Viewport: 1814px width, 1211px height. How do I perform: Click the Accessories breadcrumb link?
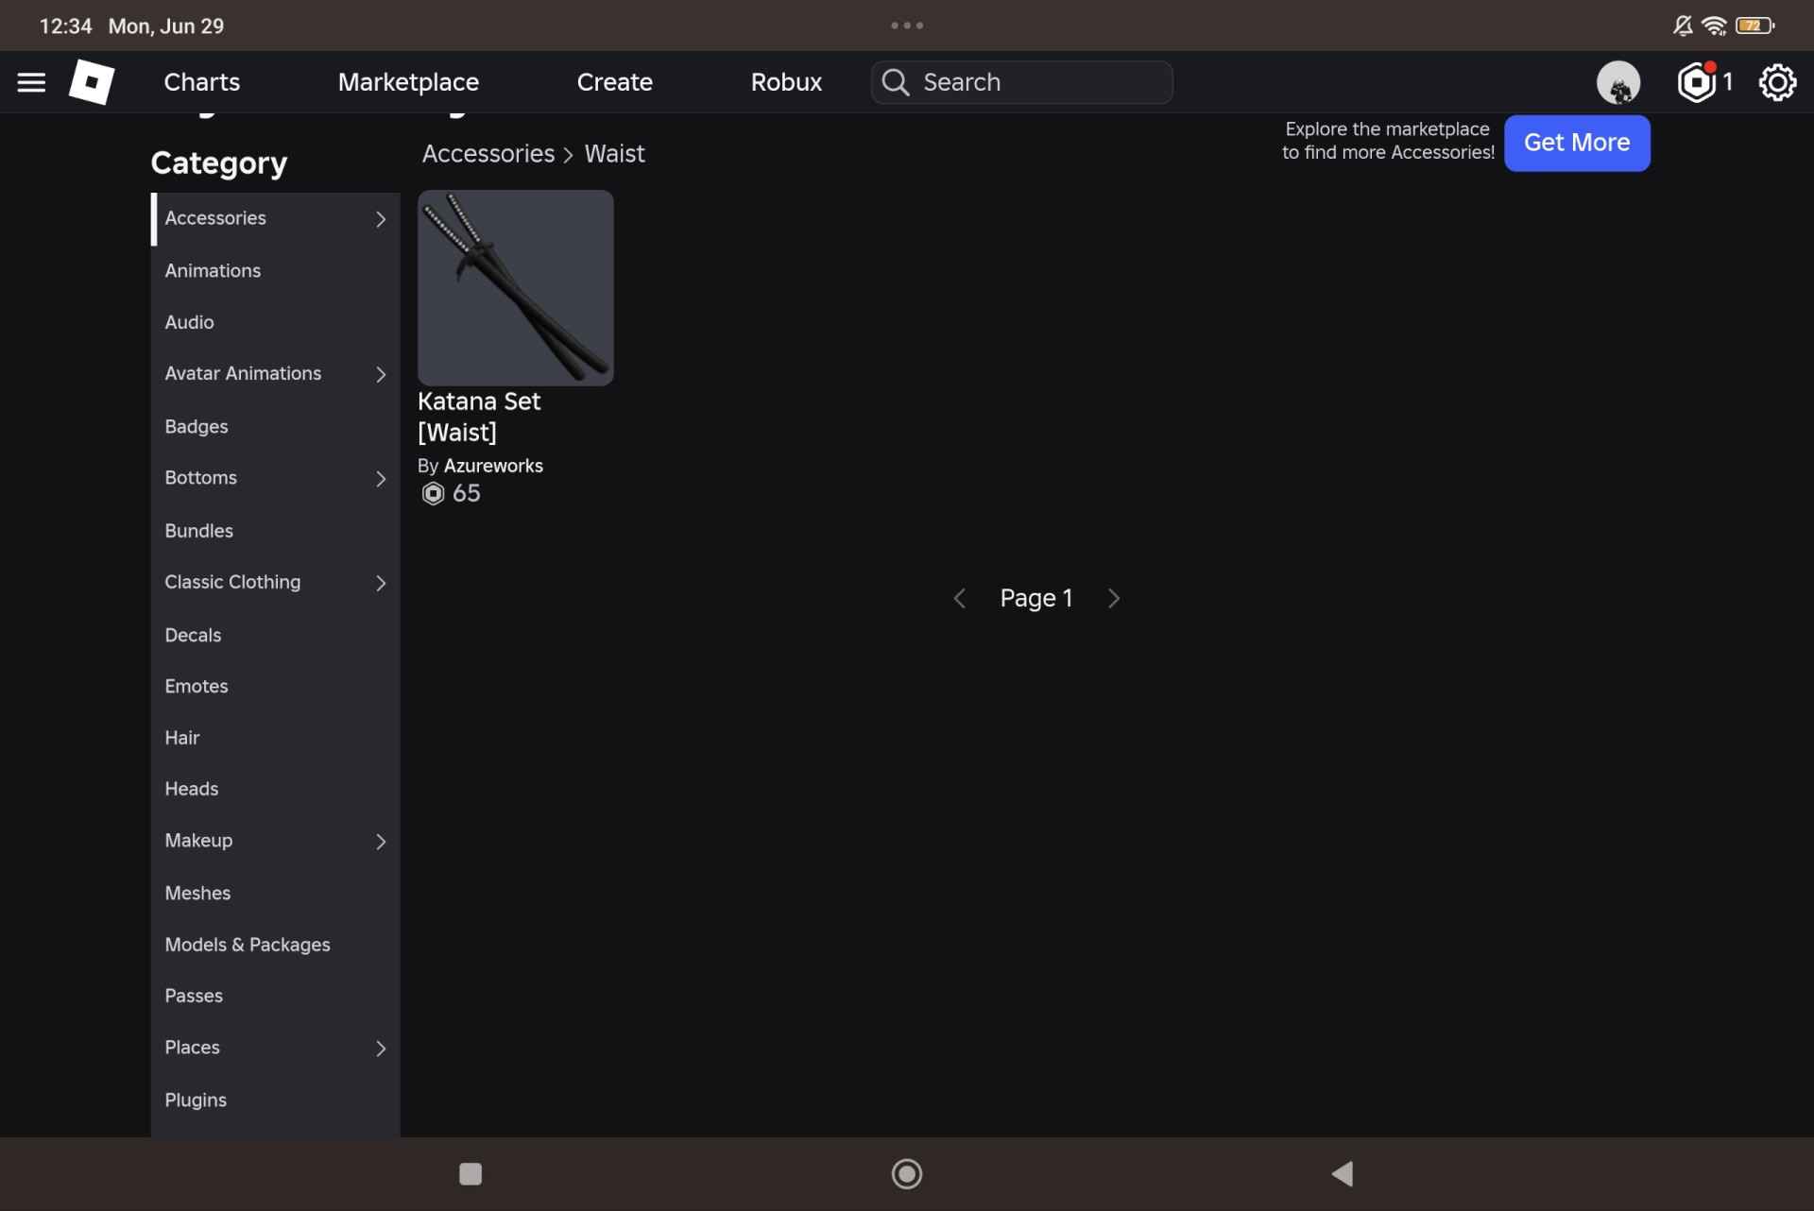(488, 153)
